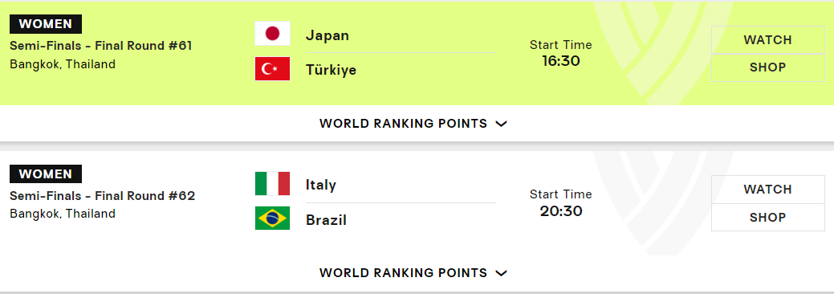
Task: Select the Japan team name
Action: (x=327, y=35)
